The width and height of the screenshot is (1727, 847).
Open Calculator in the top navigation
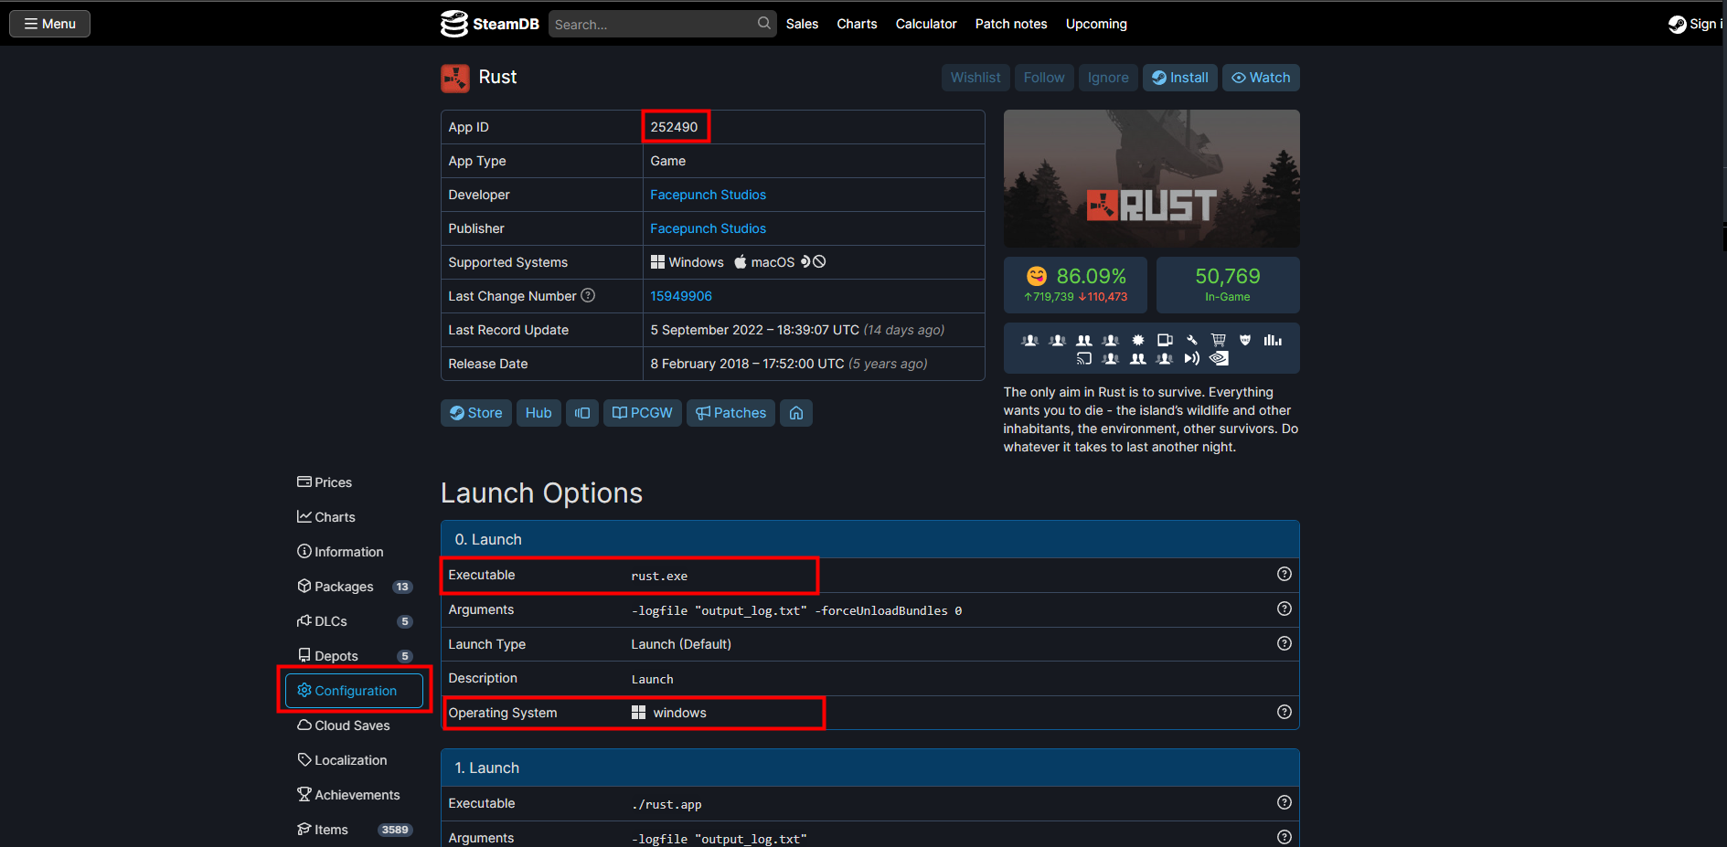[926, 24]
